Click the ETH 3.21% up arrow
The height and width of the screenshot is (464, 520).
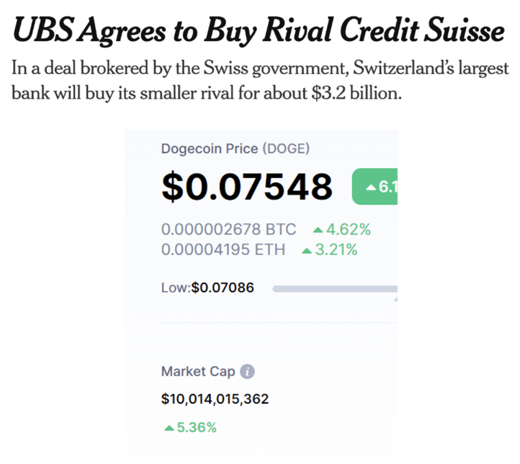pos(307,251)
